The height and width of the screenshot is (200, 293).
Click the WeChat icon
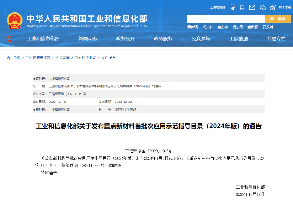coord(262,7)
